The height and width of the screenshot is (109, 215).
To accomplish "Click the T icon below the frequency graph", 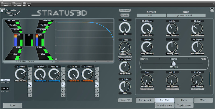I will pyautogui.click(x=56, y=59).
